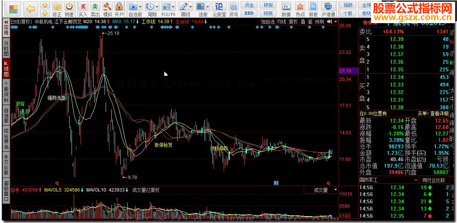457x223 pixels.
Task: Open the 资讯 news document icon
Action: tap(234, 6)
